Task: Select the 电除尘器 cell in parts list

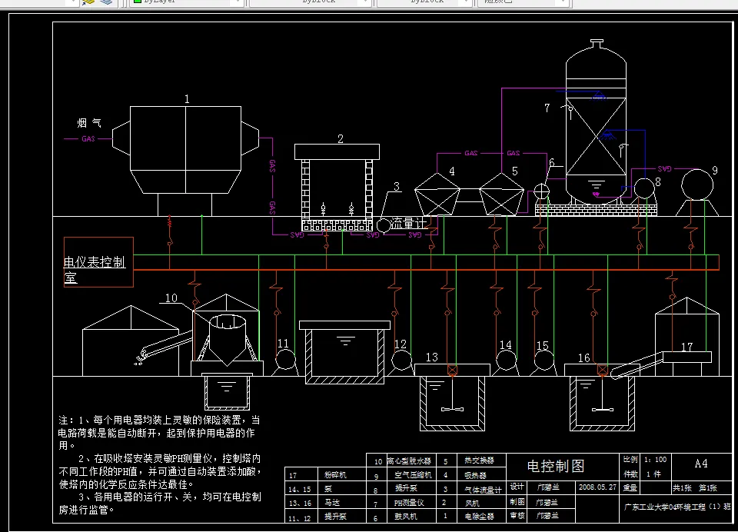Action: tap(479, 516)
